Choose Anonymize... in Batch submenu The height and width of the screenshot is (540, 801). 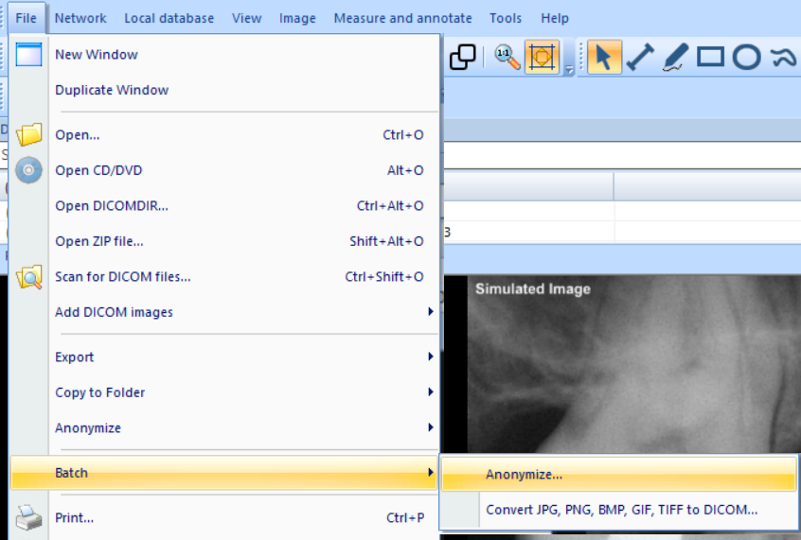[618, 474]
